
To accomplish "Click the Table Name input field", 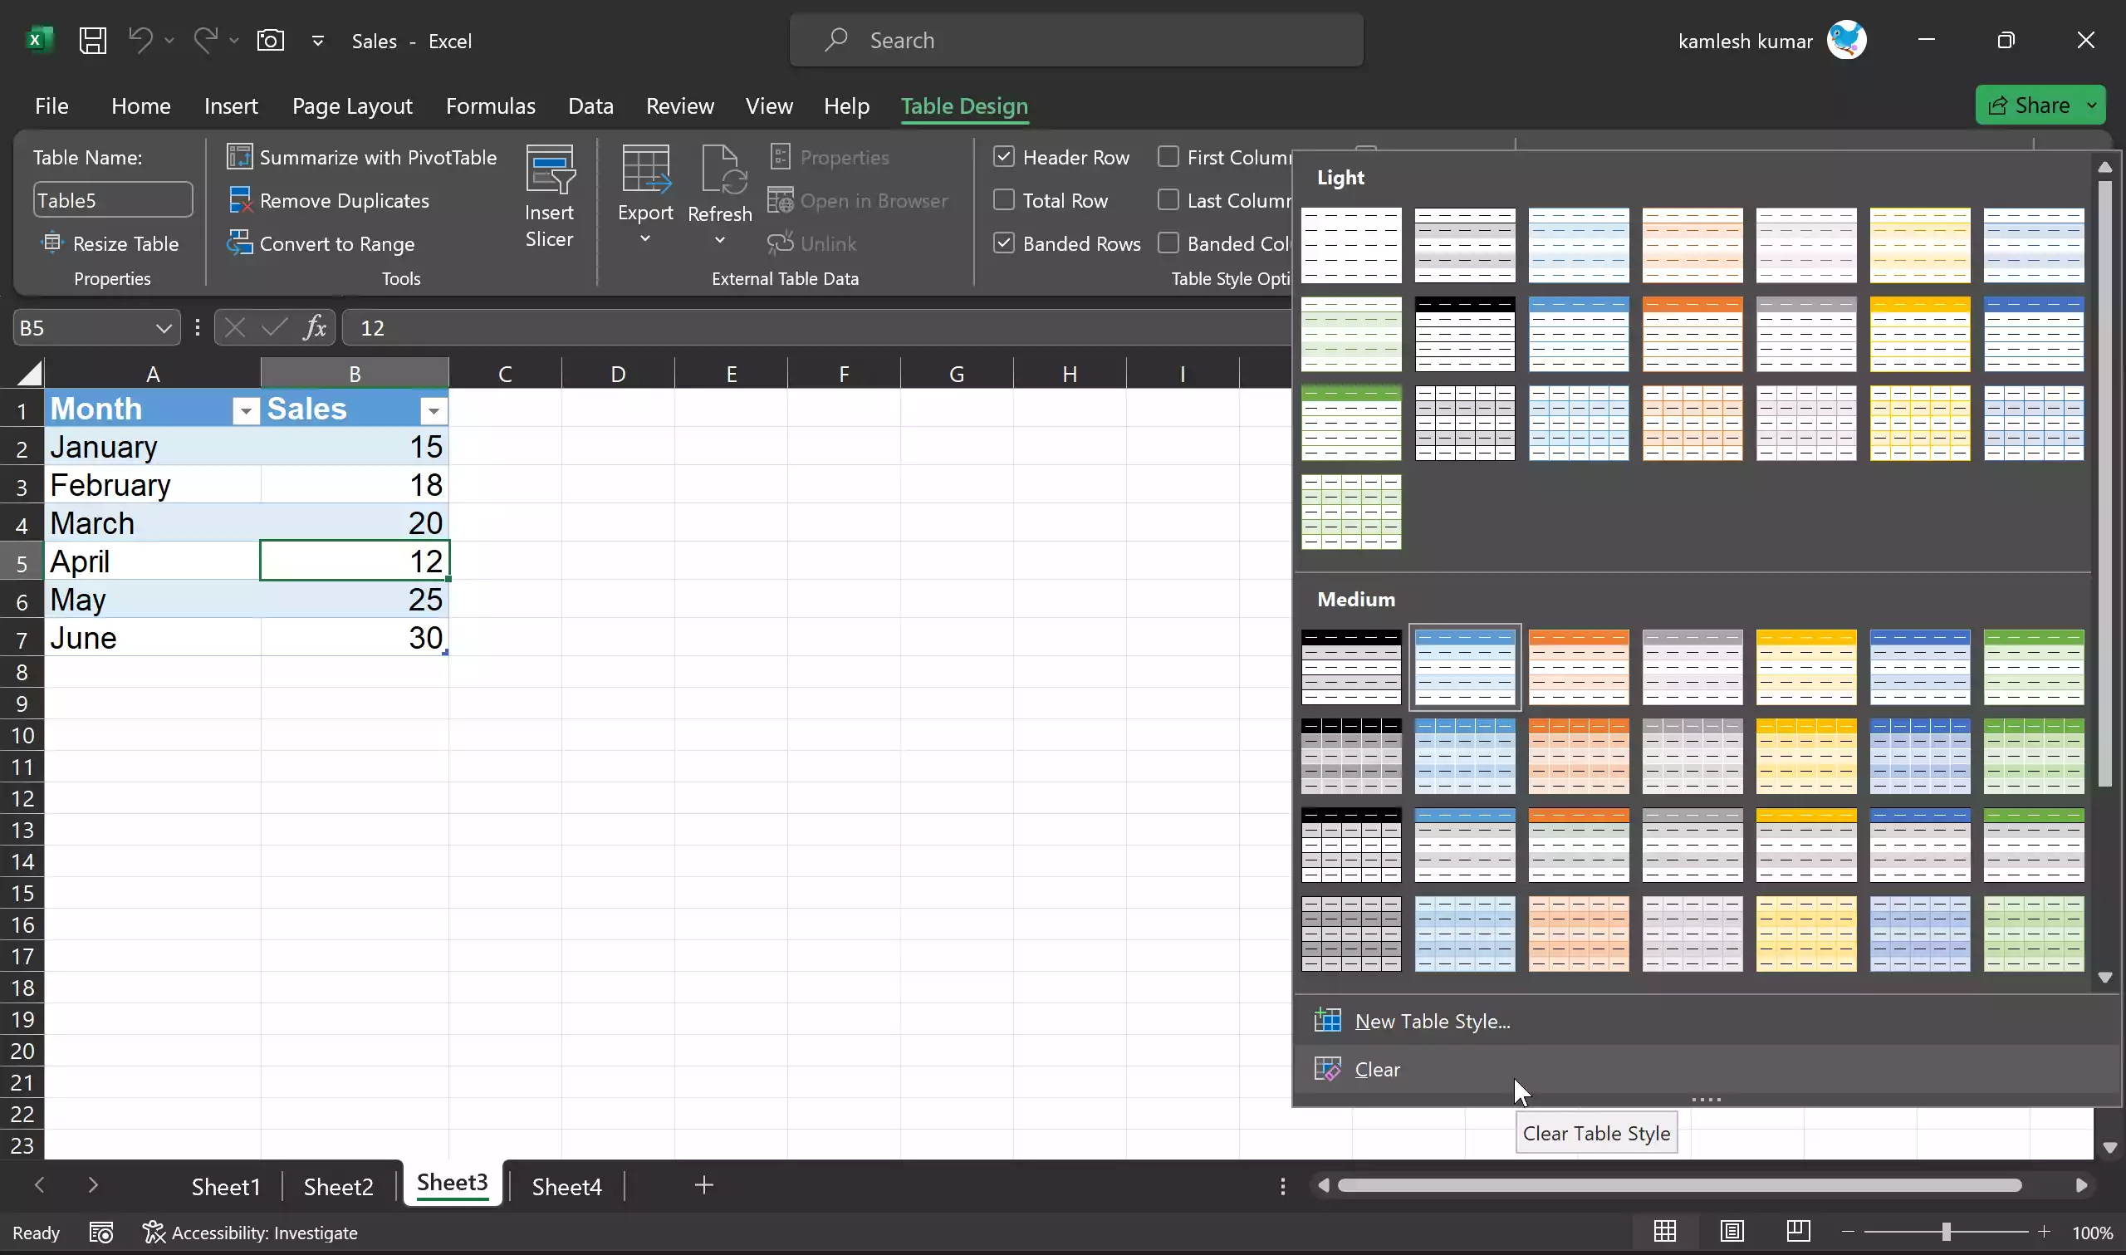I will click(x=112, y=199).
